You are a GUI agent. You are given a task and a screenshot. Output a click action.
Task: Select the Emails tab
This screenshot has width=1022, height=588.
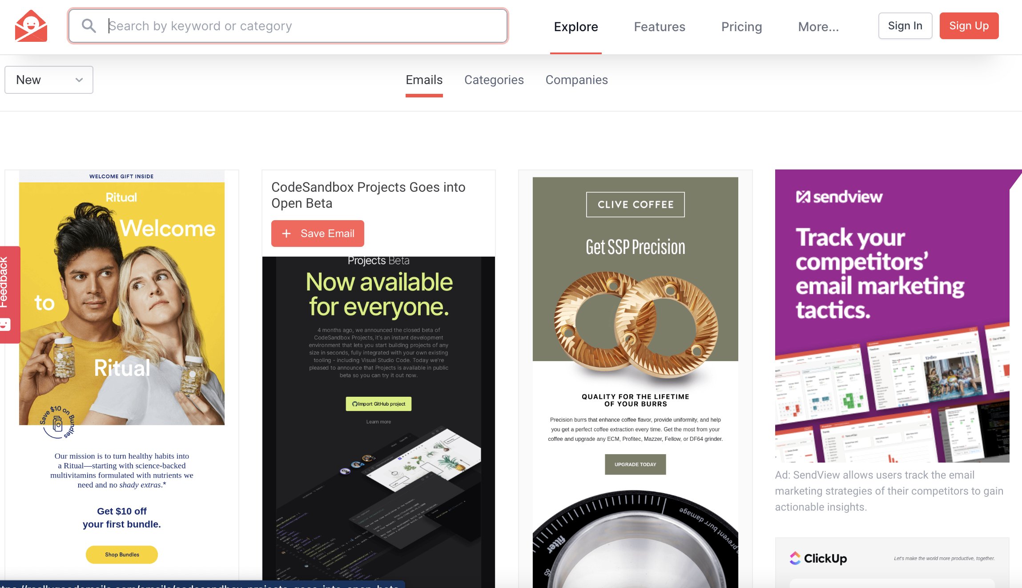click(424, 80)
